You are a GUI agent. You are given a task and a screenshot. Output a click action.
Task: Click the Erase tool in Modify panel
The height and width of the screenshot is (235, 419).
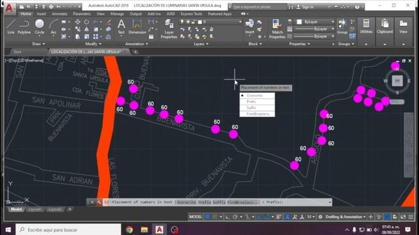[x=109, y=22]
